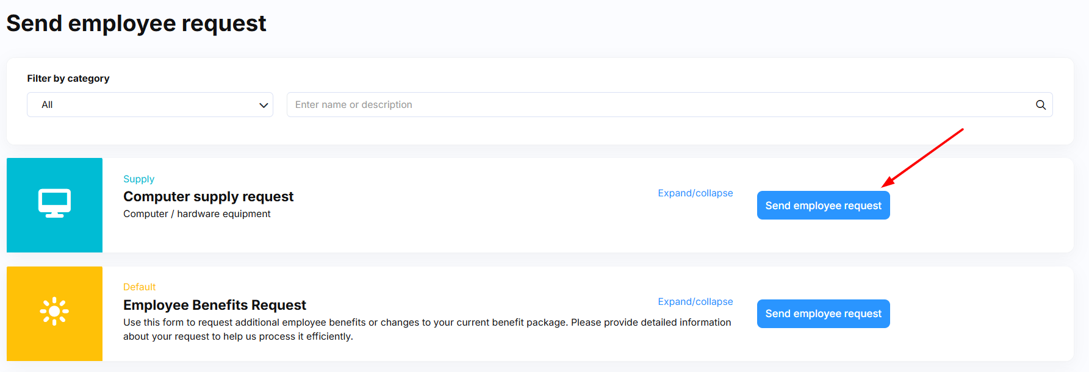Click the 'Send employee request' page heading
The image size is (1089, 372).
pos(136,23)
